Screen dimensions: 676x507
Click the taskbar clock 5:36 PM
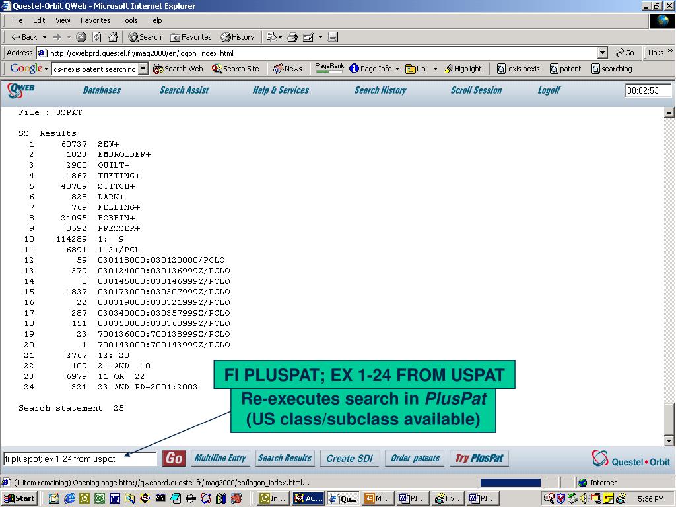point(650,499)
